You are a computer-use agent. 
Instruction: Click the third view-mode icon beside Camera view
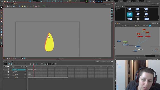112,15
